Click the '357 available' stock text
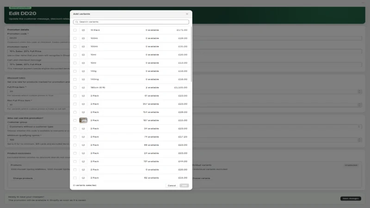 point(151,104)
